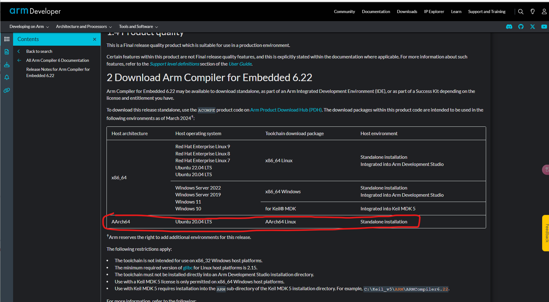Close the Contents panel
Viewport: 549px width, 302px height.
[x=95, y=39]
